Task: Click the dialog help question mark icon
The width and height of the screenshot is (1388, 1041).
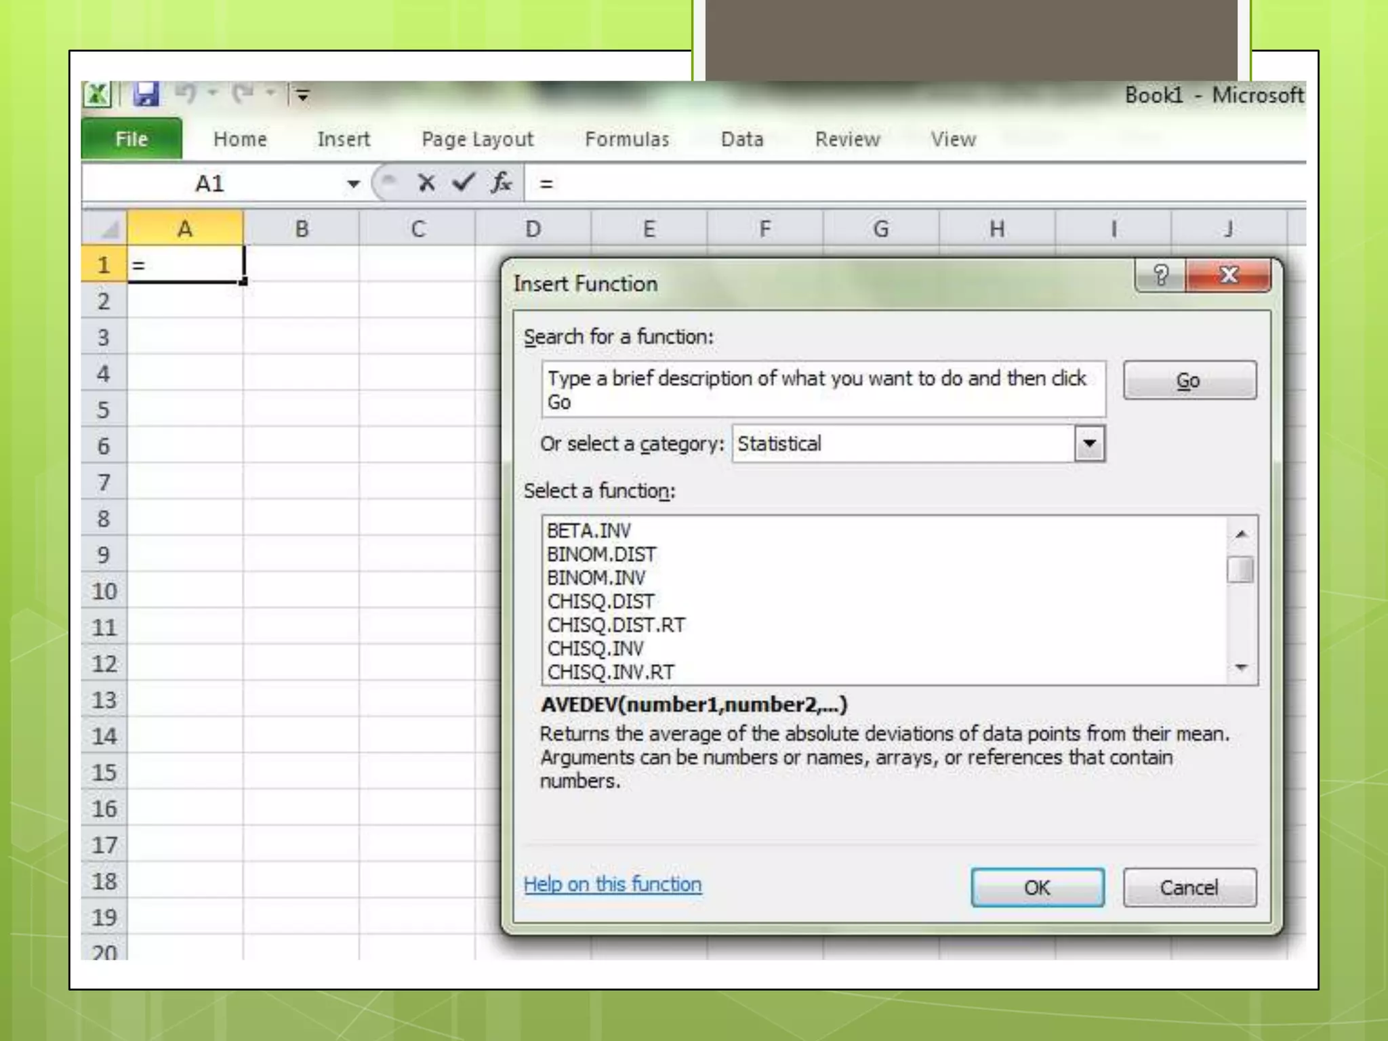Action: coord(1160,275)
